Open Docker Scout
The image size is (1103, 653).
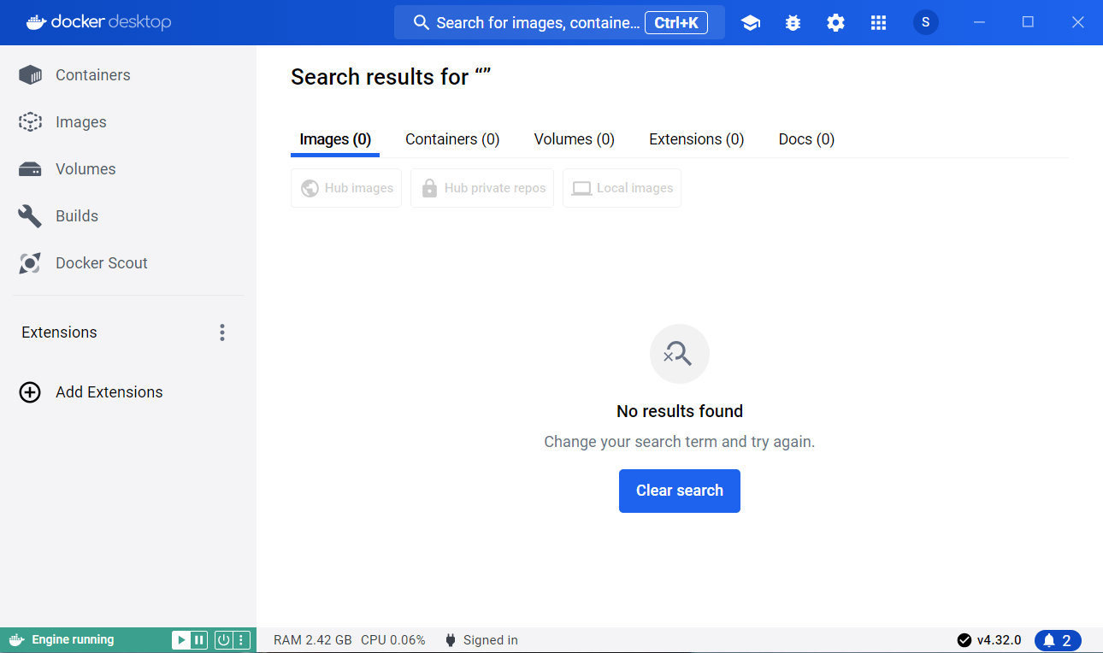(x=128, y=263)
